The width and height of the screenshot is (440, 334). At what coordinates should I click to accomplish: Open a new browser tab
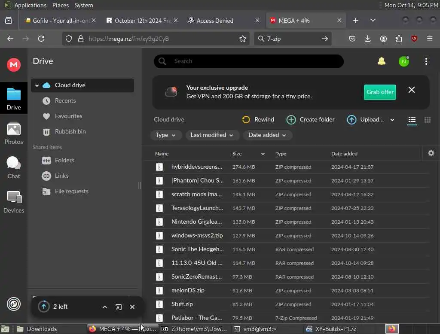pos(355,21)
